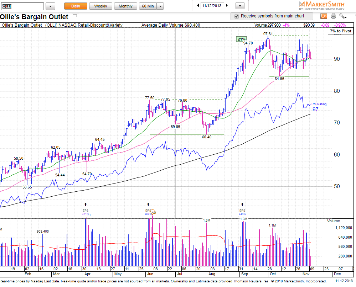Switch to Monthly chart view
Screen dimensions: 356x287
pos(125,6)
